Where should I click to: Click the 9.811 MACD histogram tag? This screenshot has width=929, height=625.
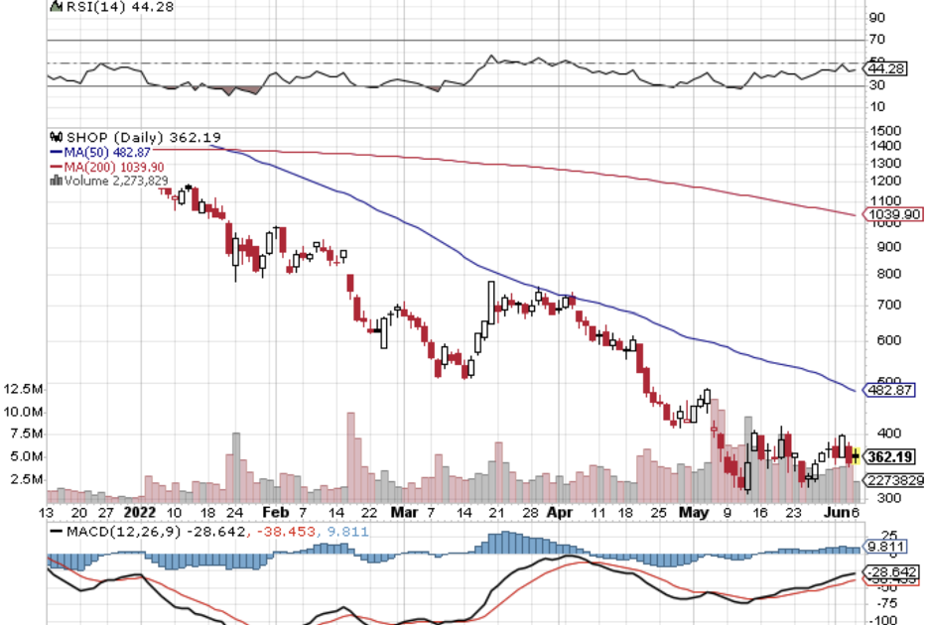point(885,547)
